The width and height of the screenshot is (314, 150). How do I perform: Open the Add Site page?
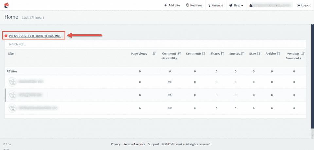172,5
